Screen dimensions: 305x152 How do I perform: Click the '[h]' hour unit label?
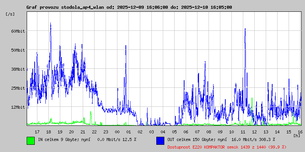[x=297, y=136]
